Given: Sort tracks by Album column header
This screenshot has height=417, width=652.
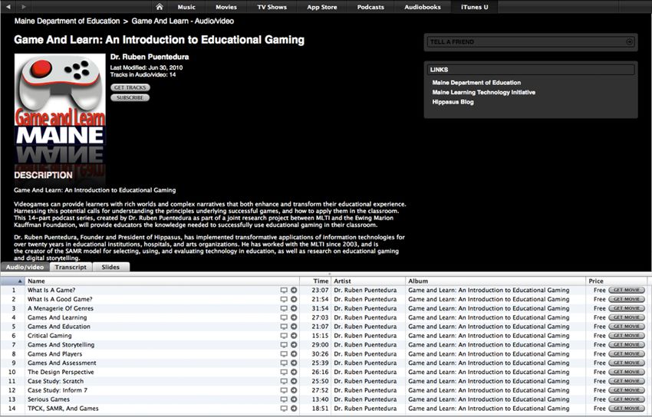Looking at the screenshot, I should coord(496,281).
